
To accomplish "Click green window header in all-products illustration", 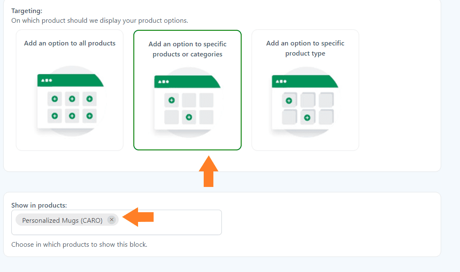I will point(70,80).
